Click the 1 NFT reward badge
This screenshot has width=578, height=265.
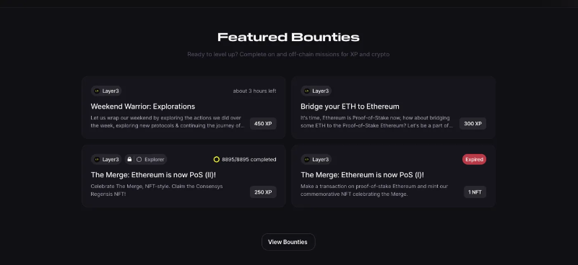click(475, 192)
